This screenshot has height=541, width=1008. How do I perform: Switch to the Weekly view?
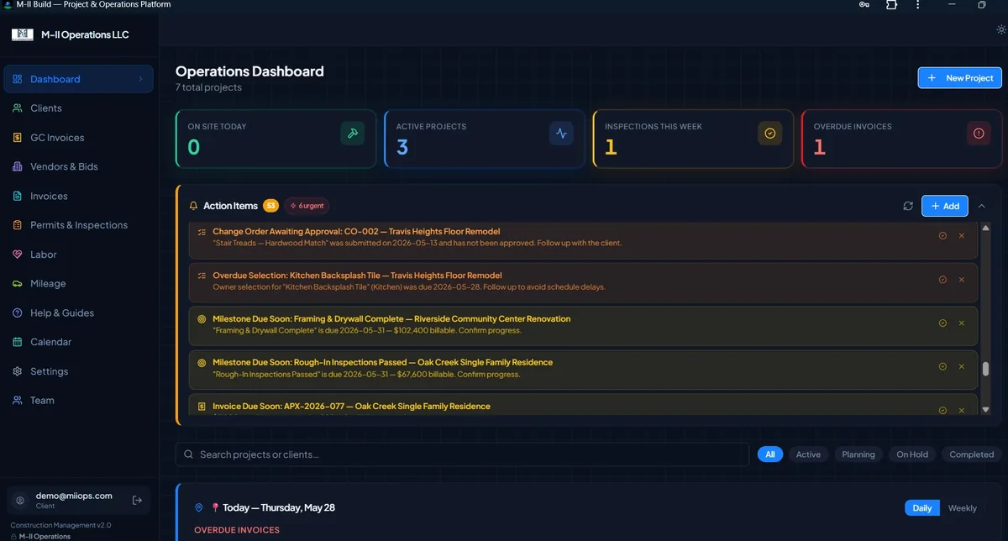pos(963,508)
